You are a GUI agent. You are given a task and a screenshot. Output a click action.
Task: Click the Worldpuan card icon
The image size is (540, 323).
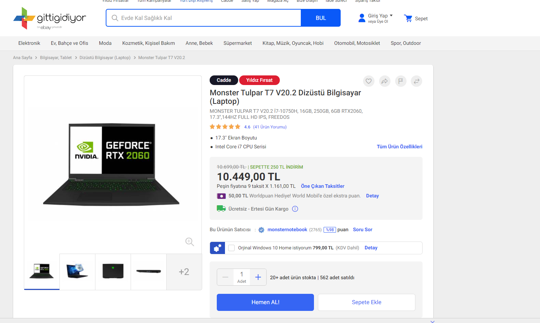[221, 196]
